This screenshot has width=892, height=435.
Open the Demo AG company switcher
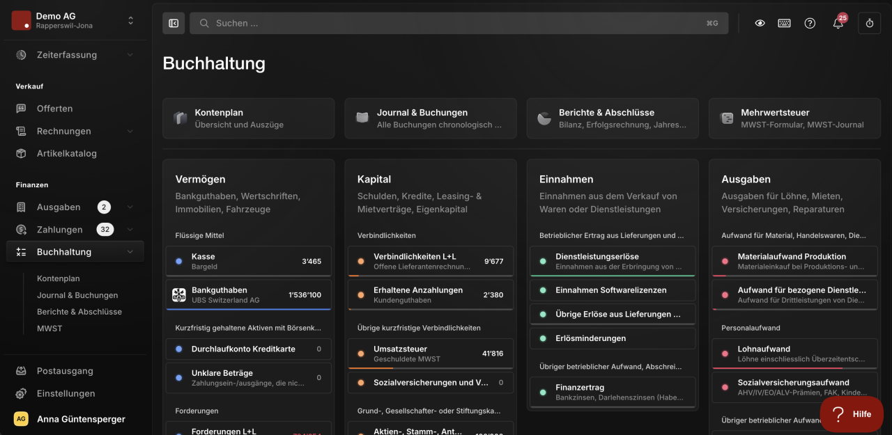(75, 20)
